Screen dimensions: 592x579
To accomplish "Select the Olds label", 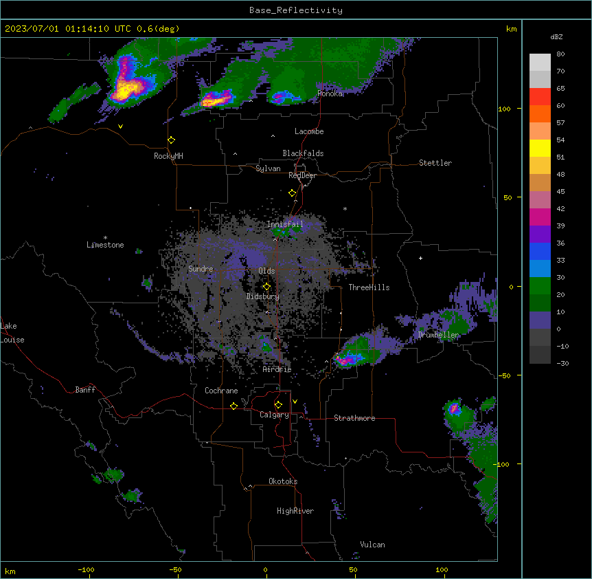I will 266,271.
